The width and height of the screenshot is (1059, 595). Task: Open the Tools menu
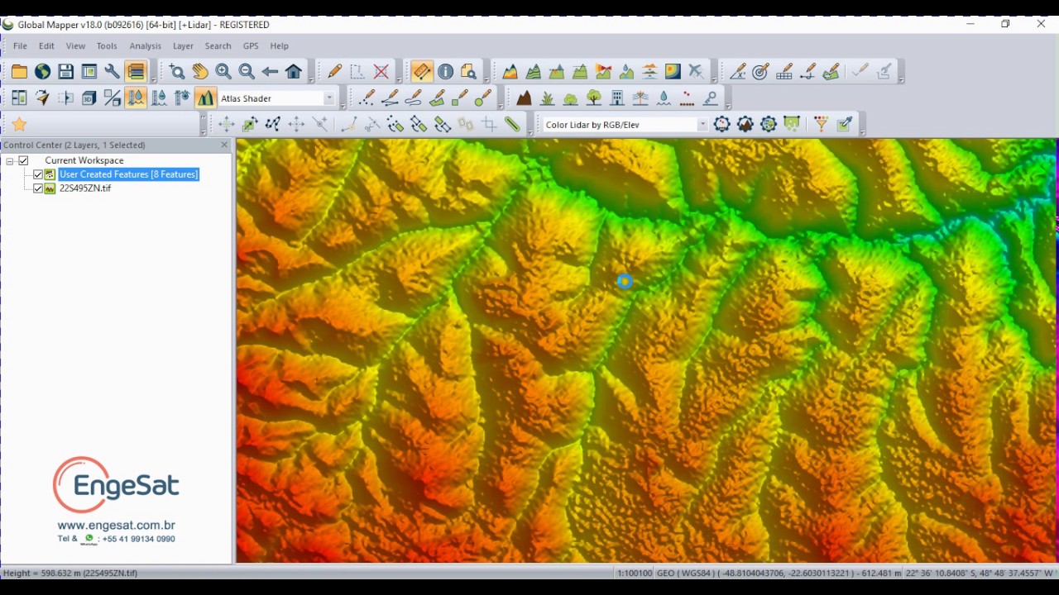107,46
